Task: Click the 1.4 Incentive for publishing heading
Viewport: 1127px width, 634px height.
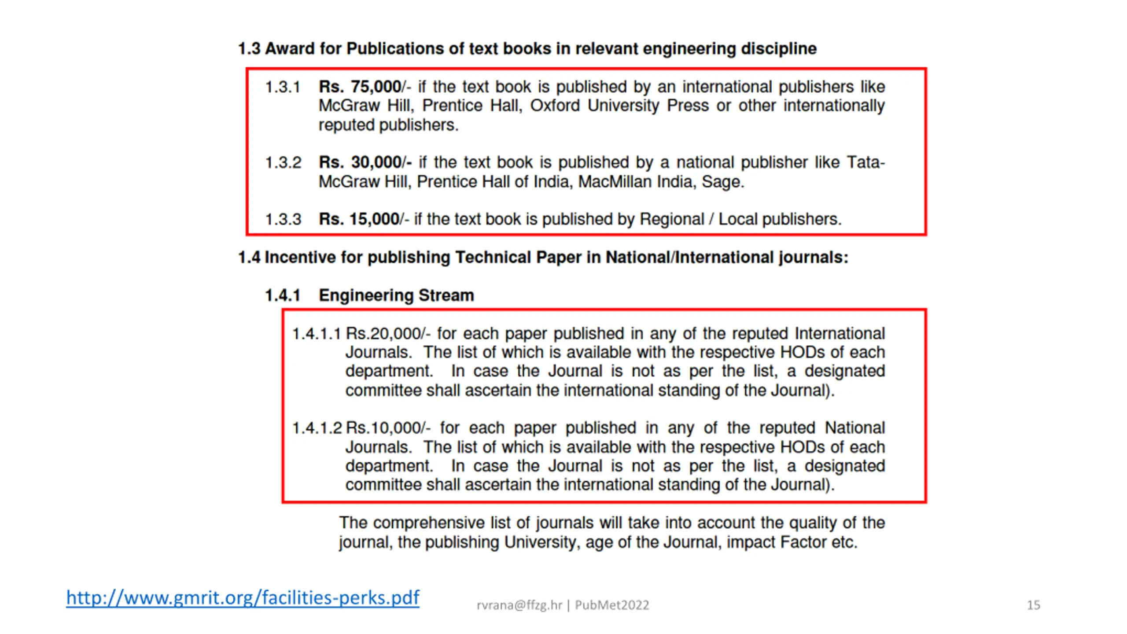Action: [543, 257]
